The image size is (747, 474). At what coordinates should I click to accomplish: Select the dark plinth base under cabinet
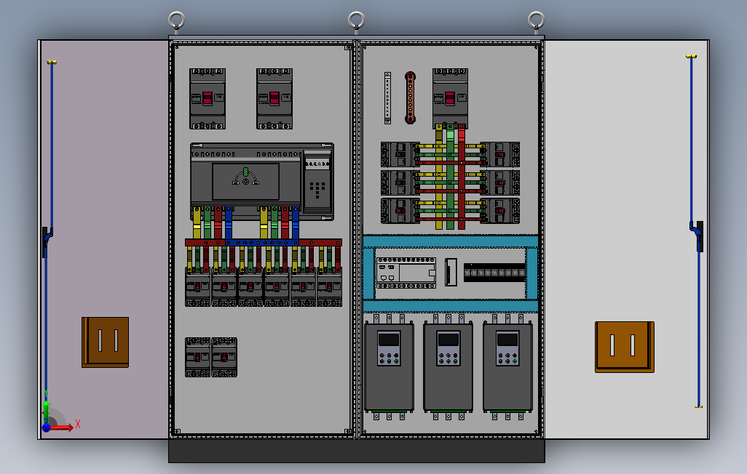(356, 451)
